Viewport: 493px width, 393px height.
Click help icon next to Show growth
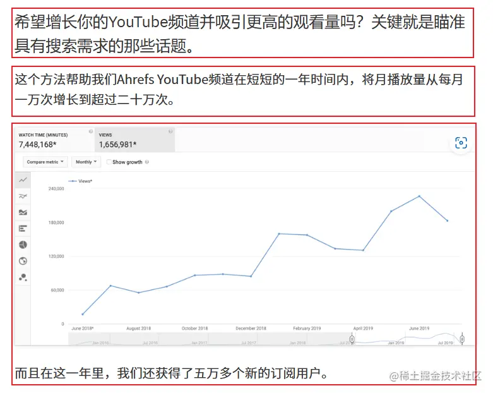coord(147,162)
